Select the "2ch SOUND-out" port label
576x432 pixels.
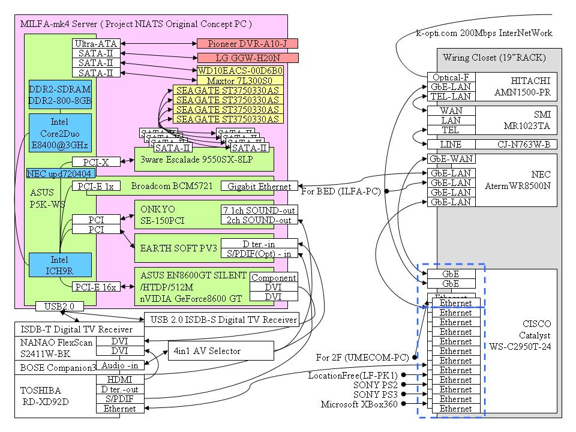pyautogui.click(x=259, y=220)
